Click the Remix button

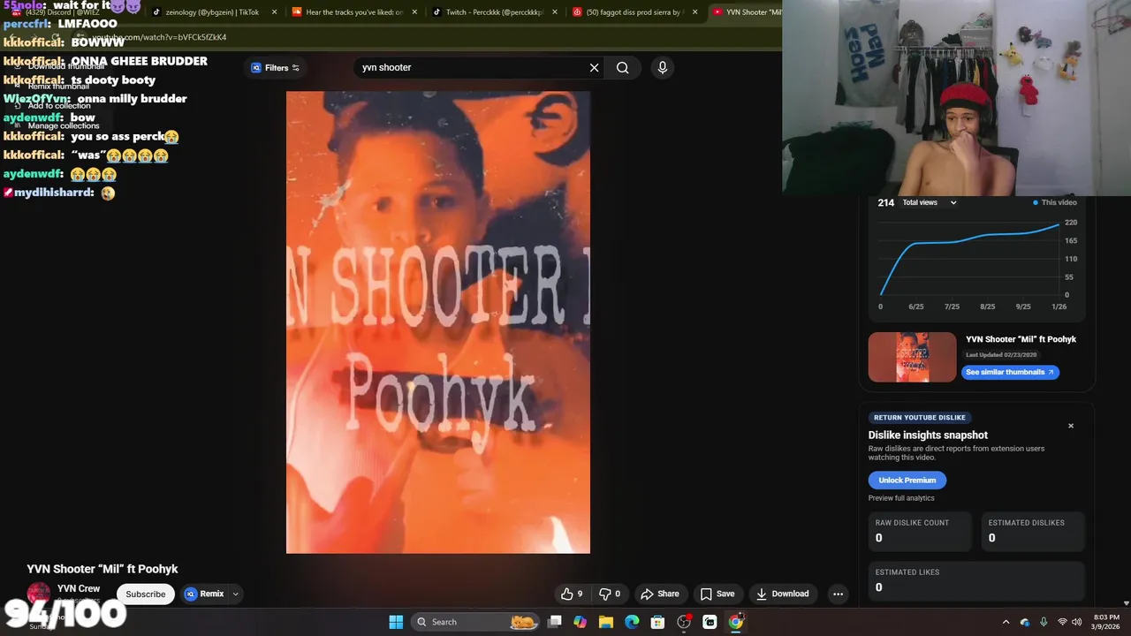coord(205,594)
